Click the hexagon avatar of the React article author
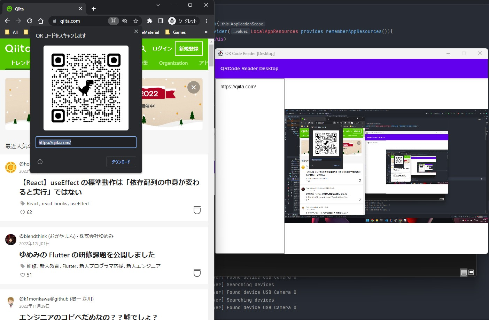This screenshot has height=320, width=489. [11, 167]
